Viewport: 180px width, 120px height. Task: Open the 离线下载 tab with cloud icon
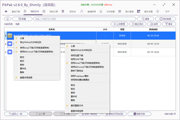click(12, 11)
